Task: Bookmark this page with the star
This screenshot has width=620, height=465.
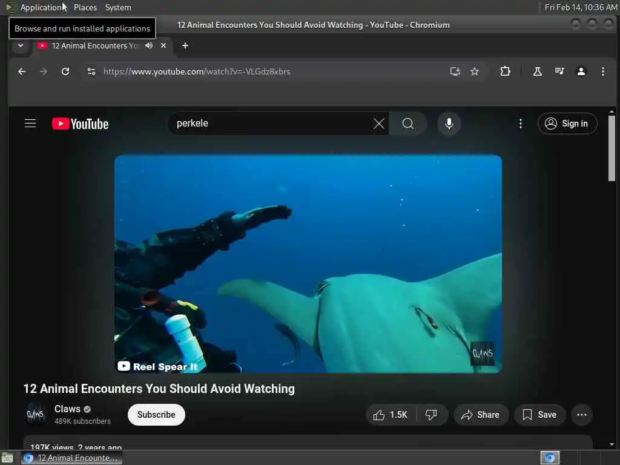Action: click(x=475, y=71)
